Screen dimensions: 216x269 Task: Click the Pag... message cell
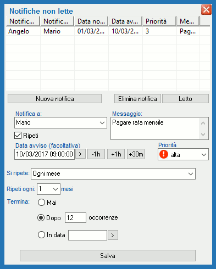tap(188, 31)
